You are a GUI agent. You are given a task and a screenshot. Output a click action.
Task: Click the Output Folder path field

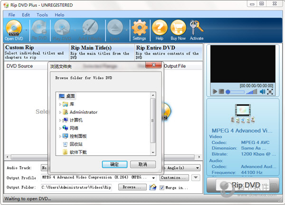point(76,187)
